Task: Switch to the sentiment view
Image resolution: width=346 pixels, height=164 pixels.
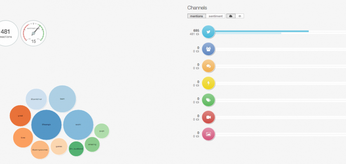Action: pyautogui.click(x=216, y=16)
